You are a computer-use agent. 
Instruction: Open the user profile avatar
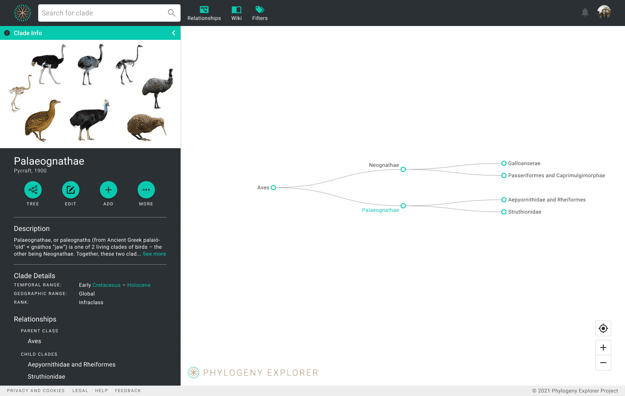604,12
